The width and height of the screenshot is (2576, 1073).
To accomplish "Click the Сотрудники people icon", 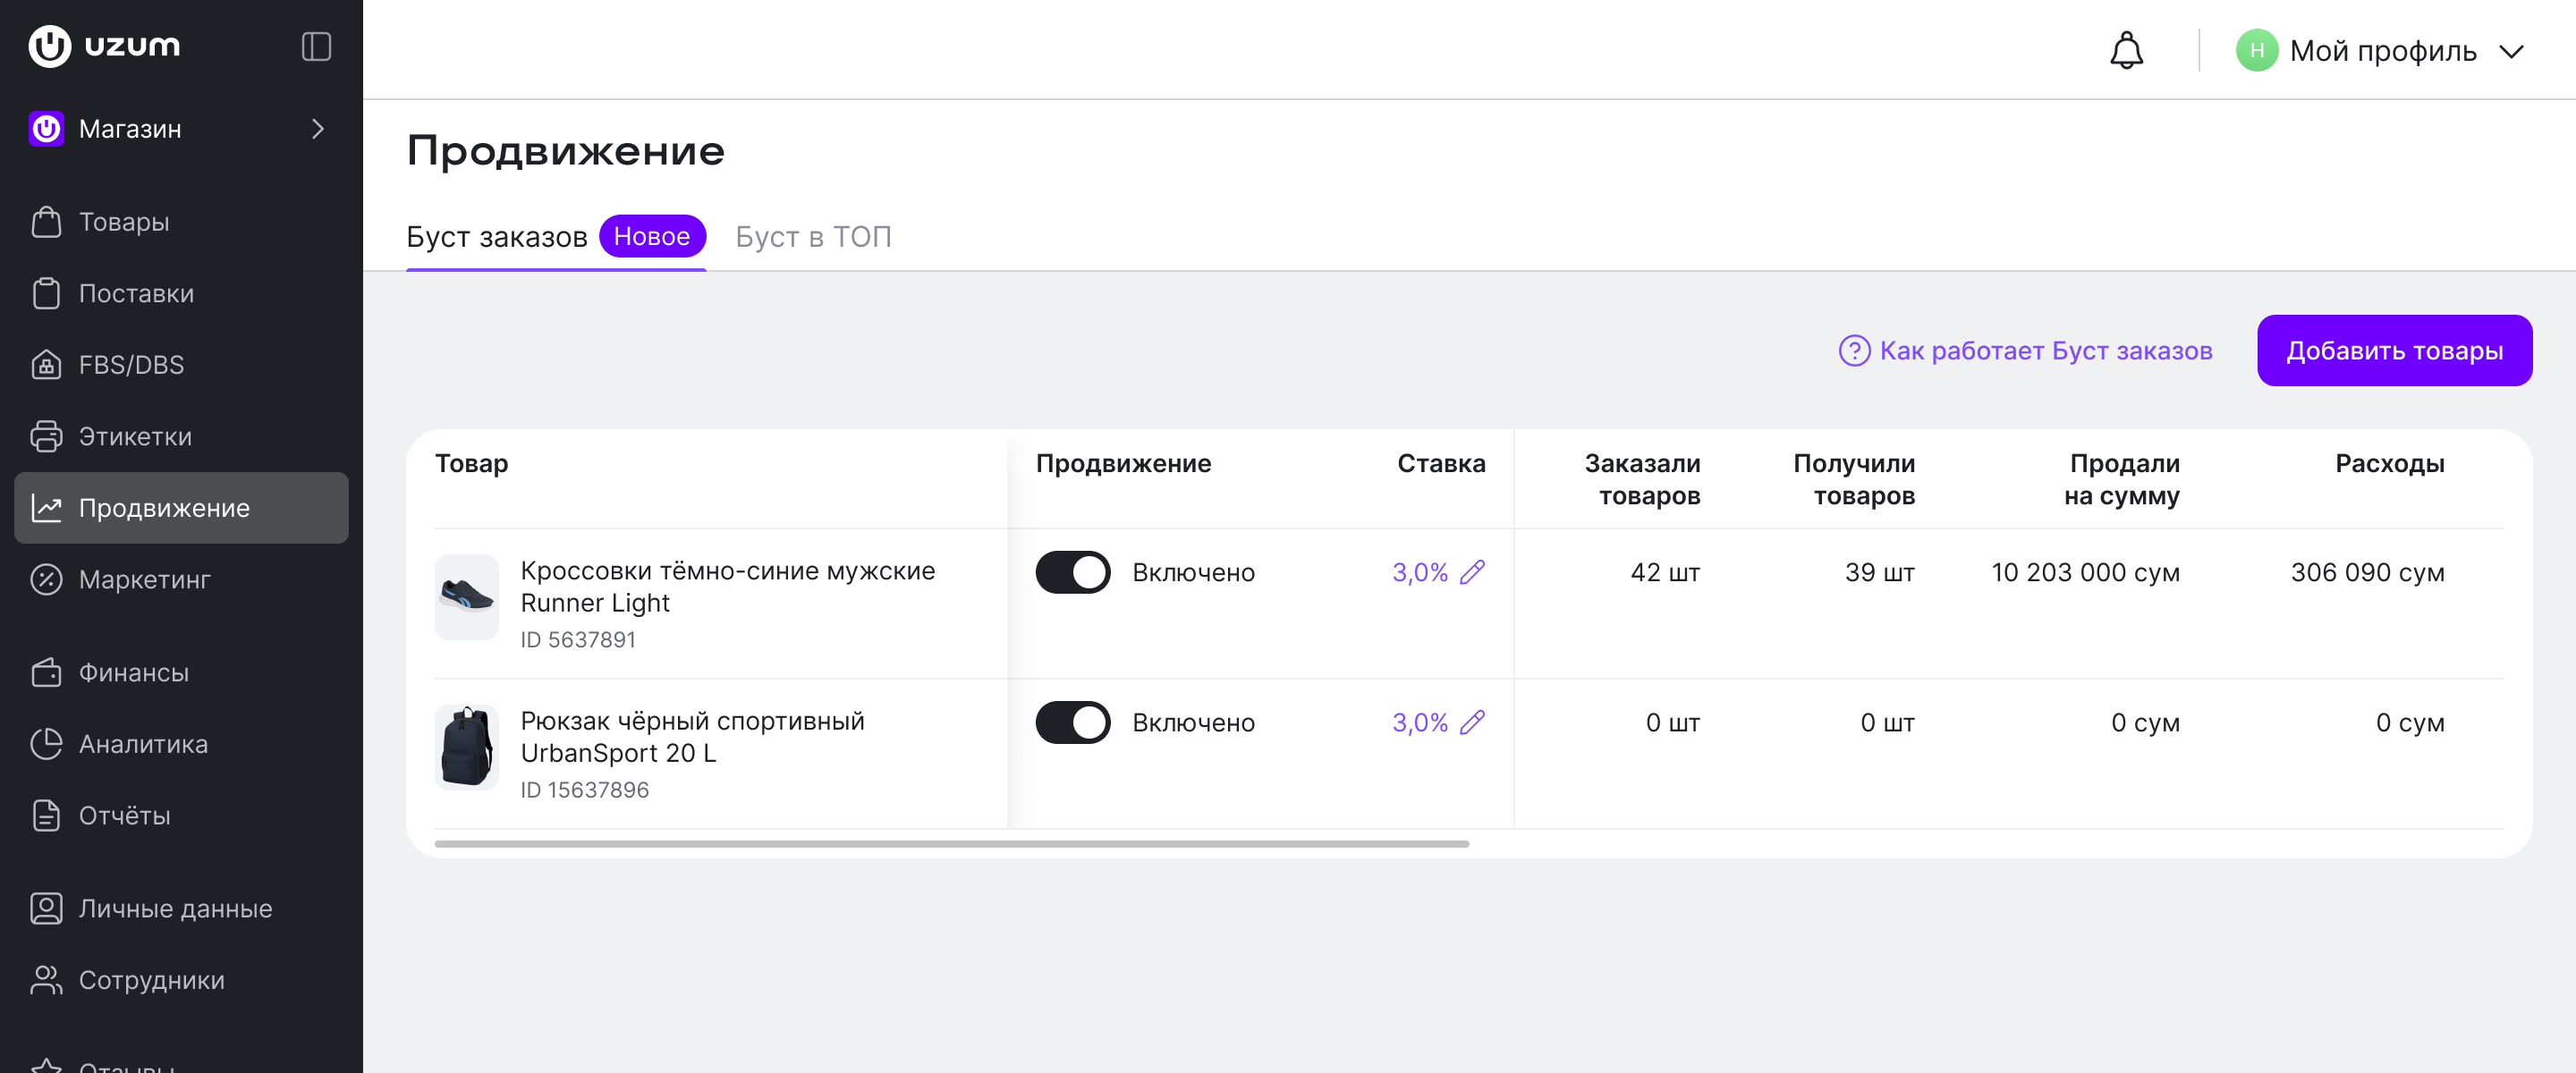I will pos(46,980).
